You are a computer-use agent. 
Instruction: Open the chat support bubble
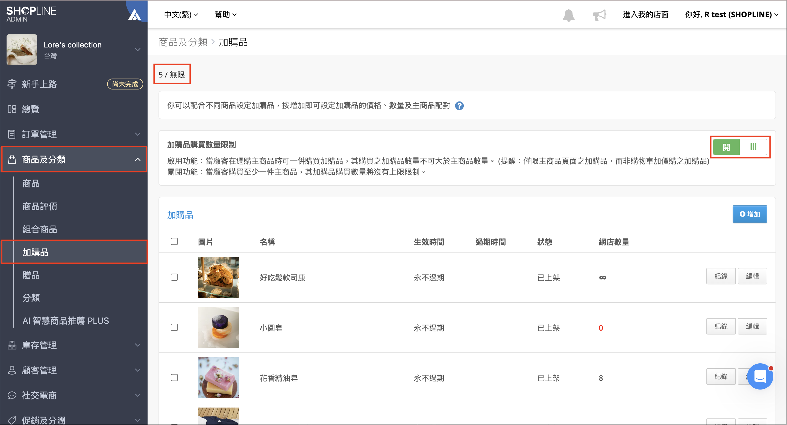(x=760, y=376)
